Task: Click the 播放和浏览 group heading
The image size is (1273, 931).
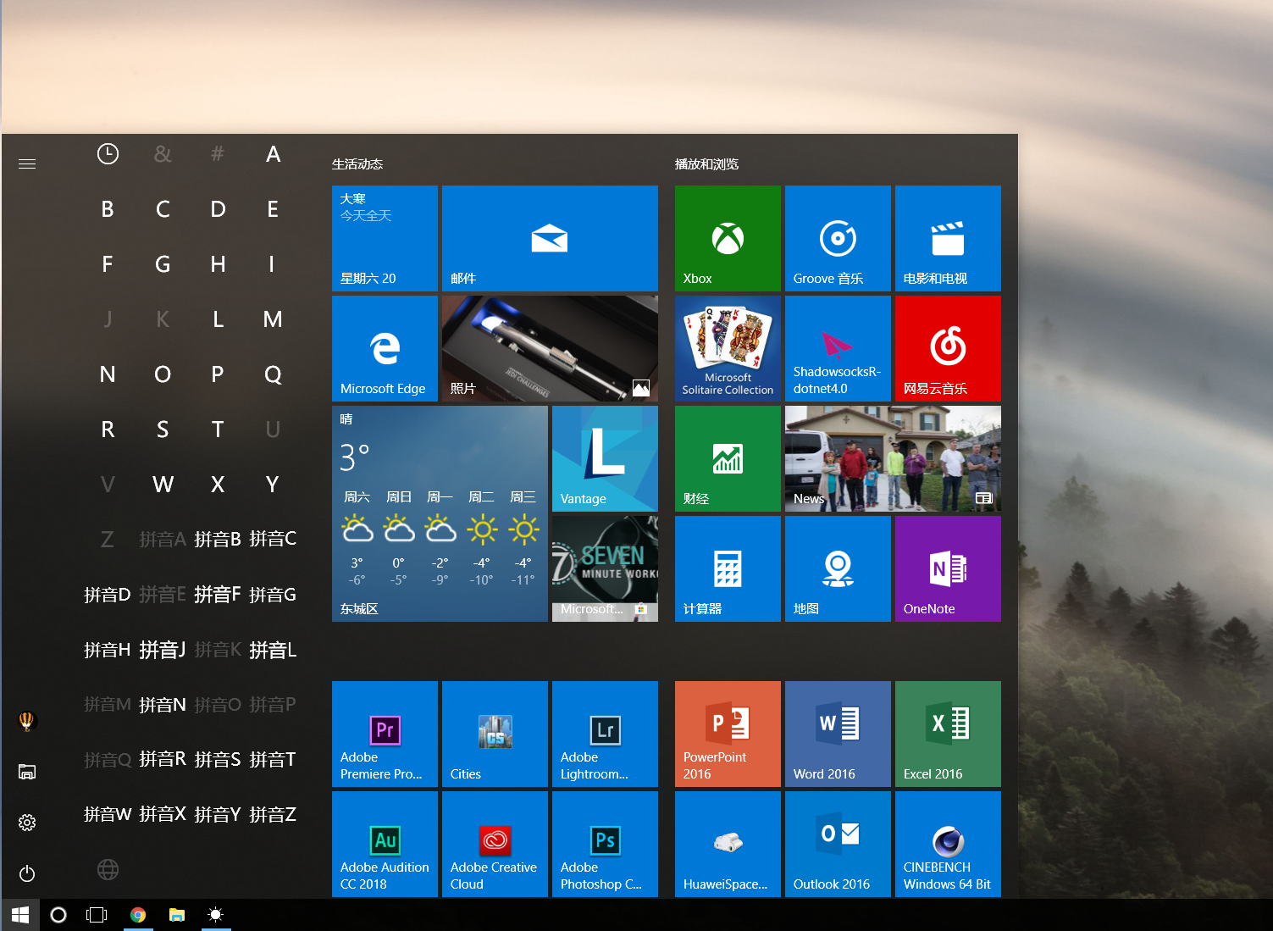Action: [x=706, y=164]
